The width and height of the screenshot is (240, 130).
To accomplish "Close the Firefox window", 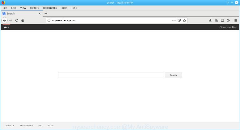I will point(237,2).
